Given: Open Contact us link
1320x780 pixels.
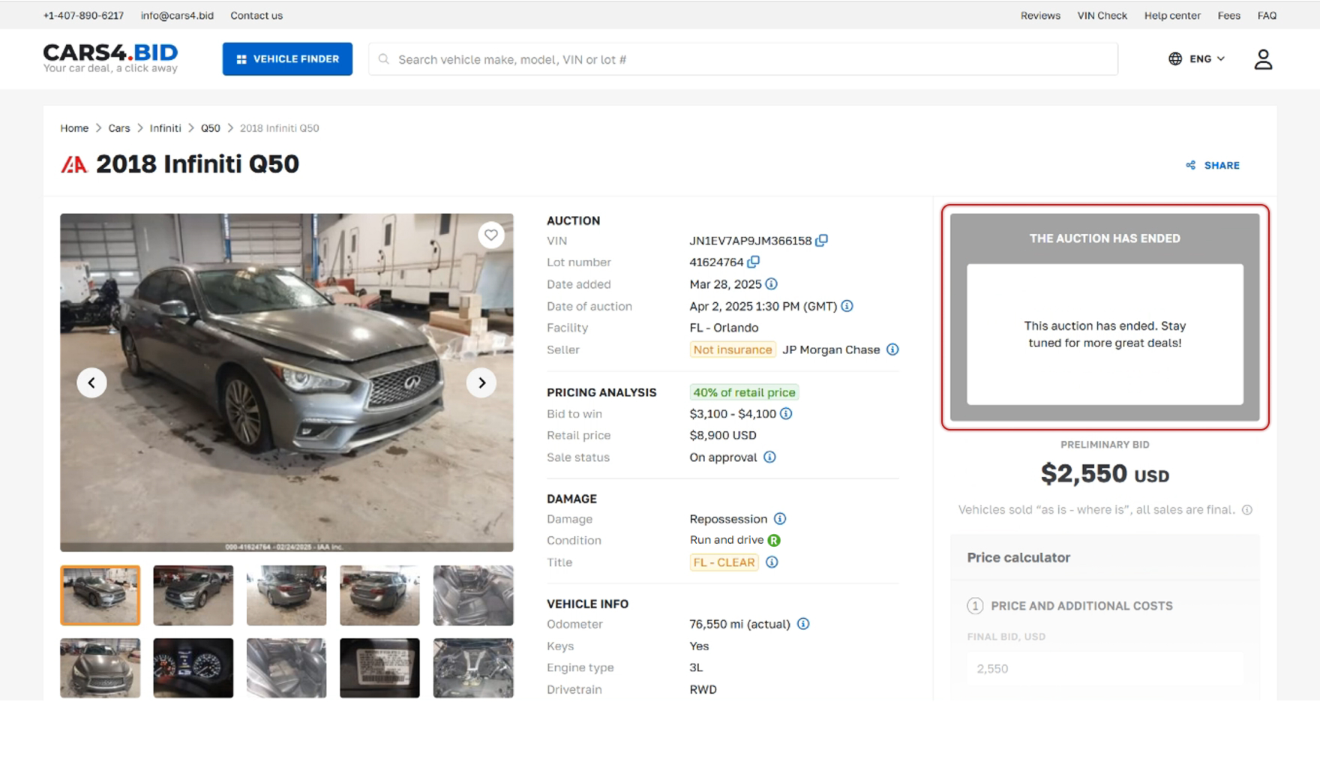Looking at the screenshot, I should [256, 16].
